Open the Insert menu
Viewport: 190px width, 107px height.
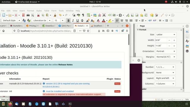(x=22, y=11)
